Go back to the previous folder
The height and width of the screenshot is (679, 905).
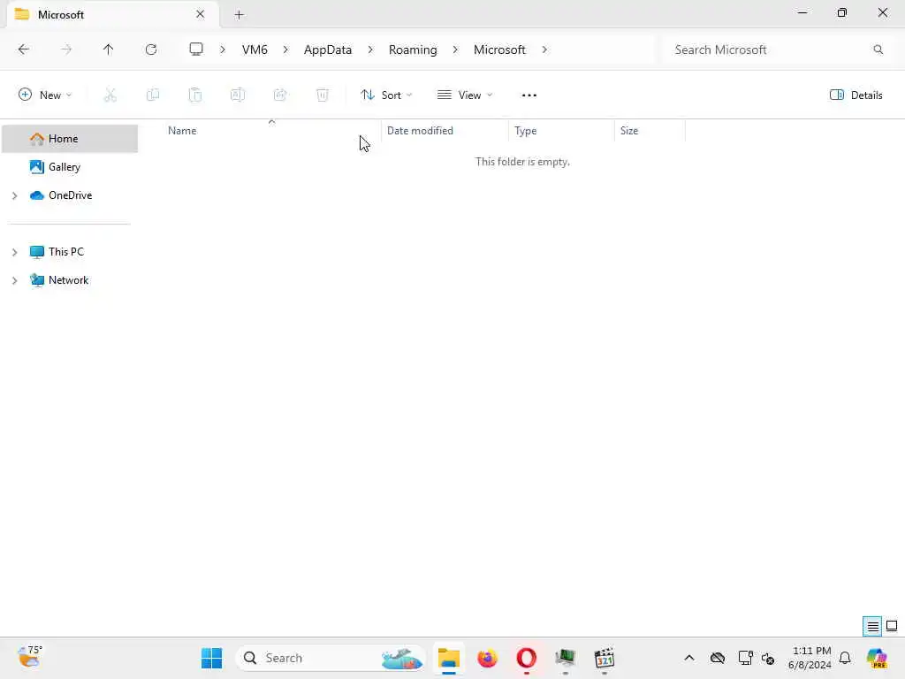(23, 50)
